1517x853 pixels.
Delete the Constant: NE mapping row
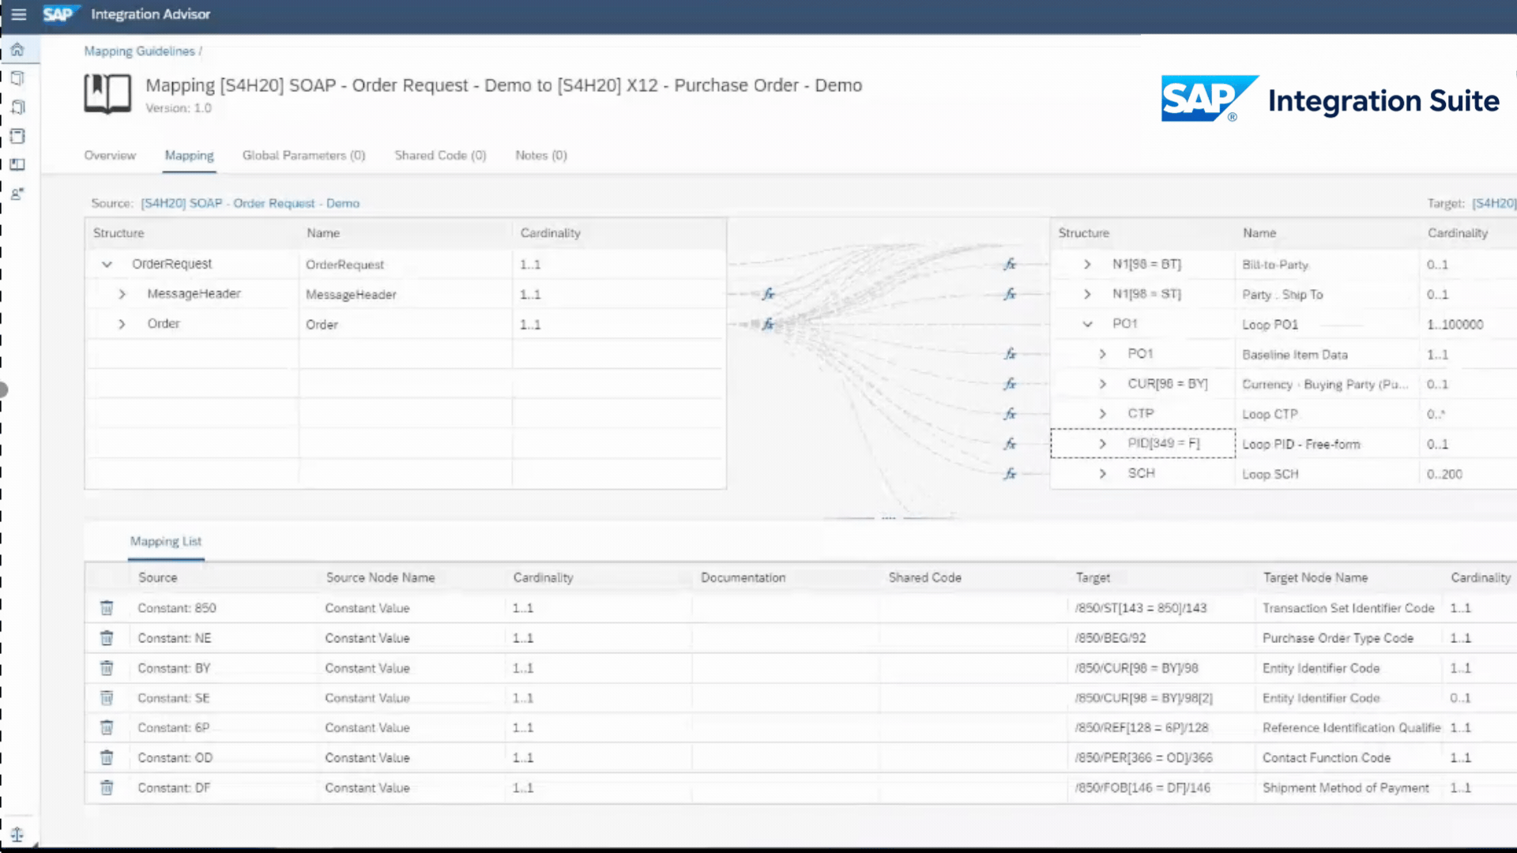tap(107, 638)
